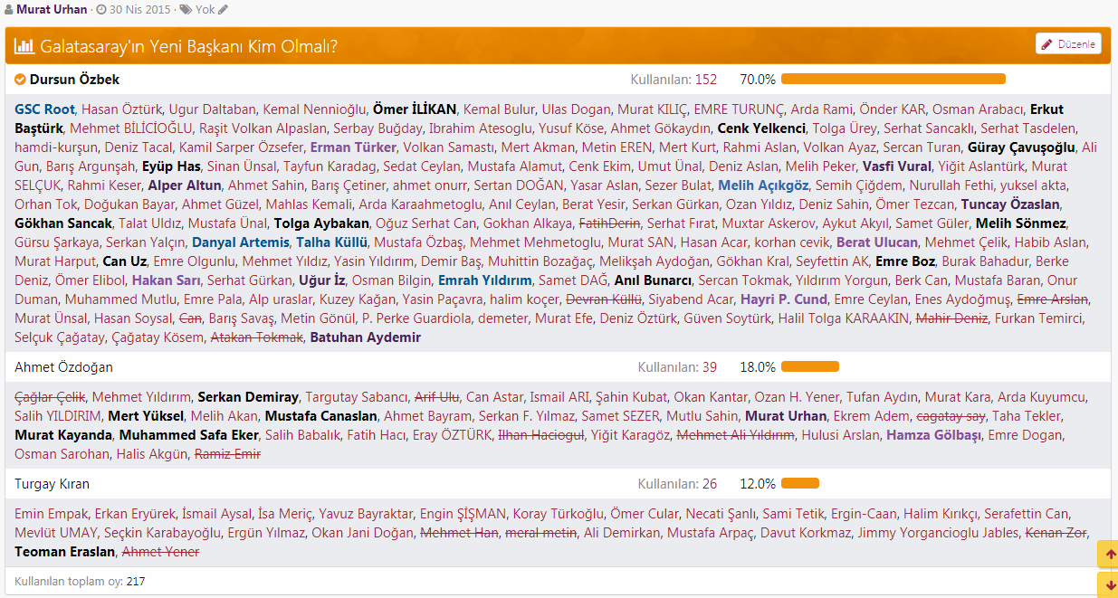The width and height of the screenshot is (1118, 598).
Task: Click the poll title Galatasaray'ın Yeni Başkanı Kim Olmalı?
Action: (189, 45)
